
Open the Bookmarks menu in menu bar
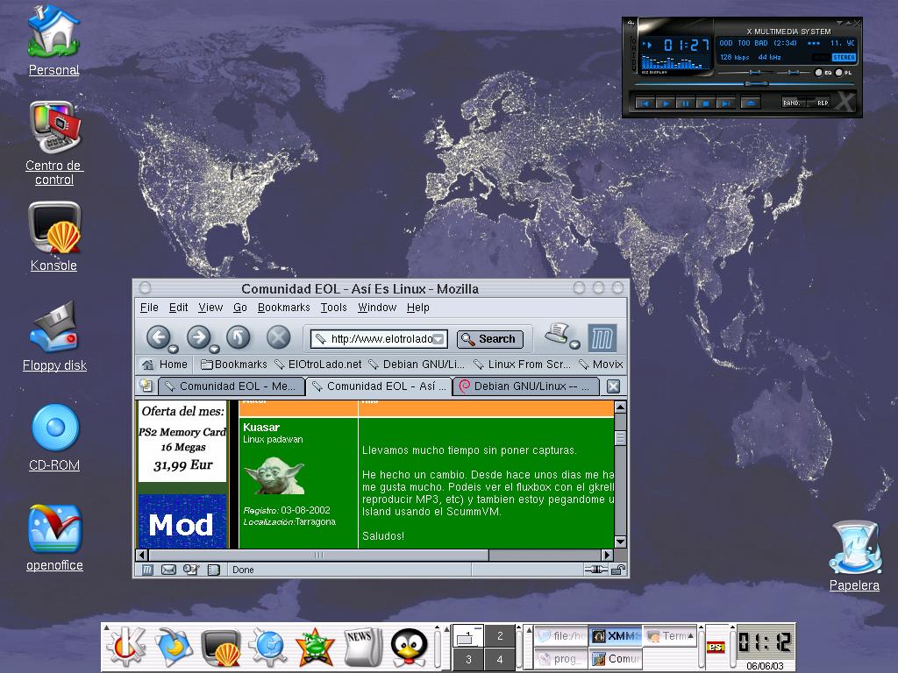283,308
